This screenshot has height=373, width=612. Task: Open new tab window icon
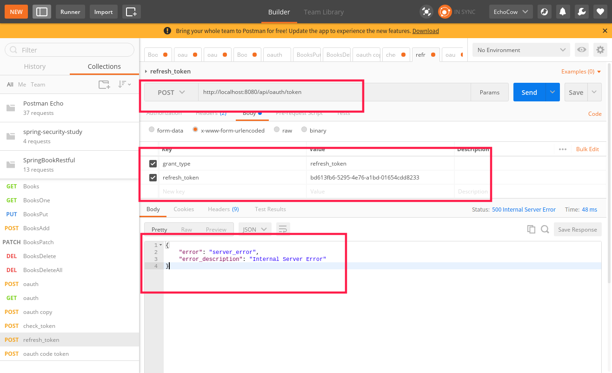click(x=132, y=12)
